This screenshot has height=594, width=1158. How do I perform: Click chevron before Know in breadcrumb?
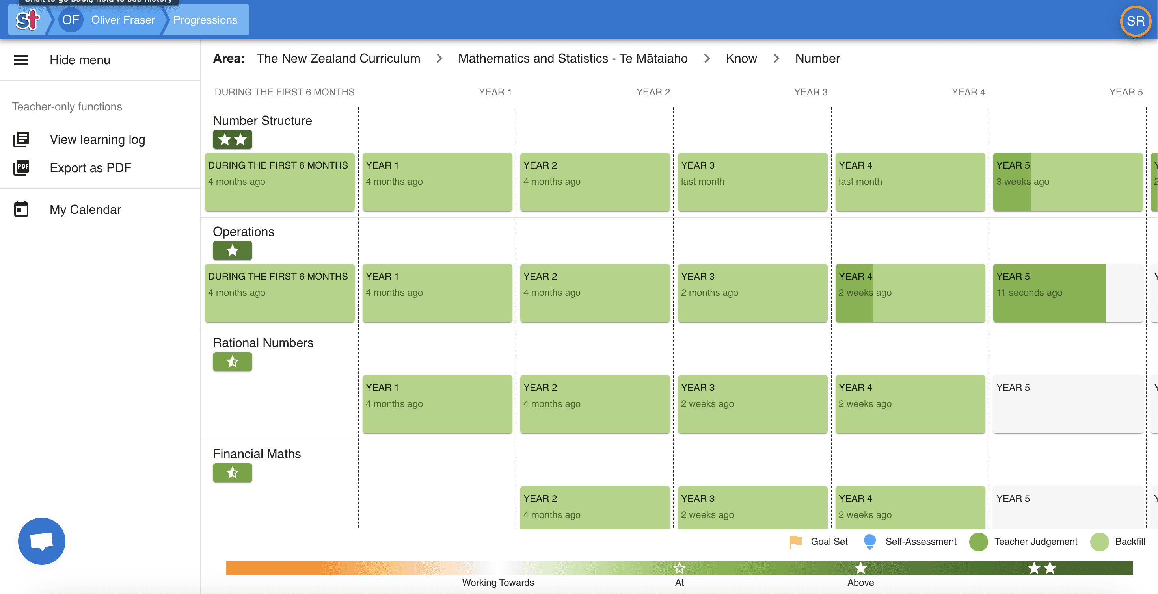click(707, 58)
